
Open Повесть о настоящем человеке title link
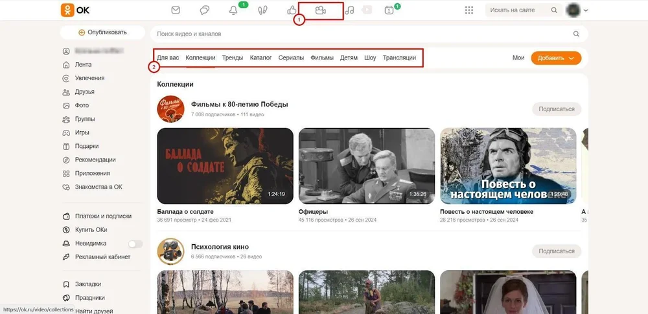point(487,212)
